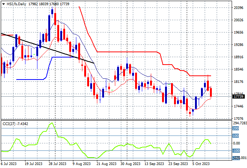Click the CCI -100 level axis label
Image resolution: width=247 pixels, height=168 pixels.
click(237, 151)
